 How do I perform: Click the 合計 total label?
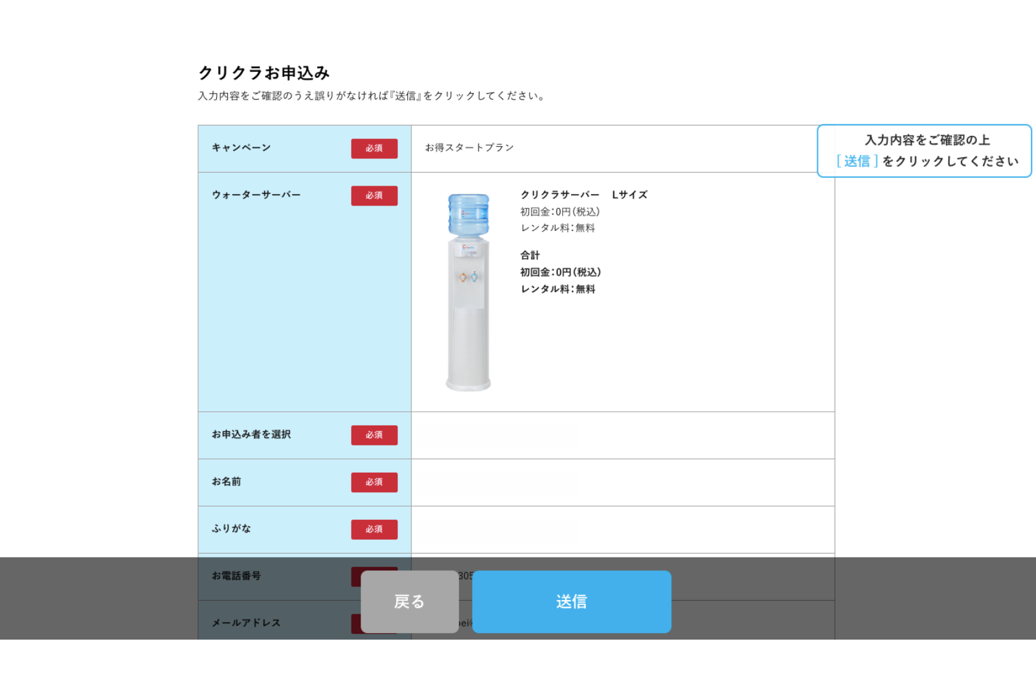coord(530,255)
